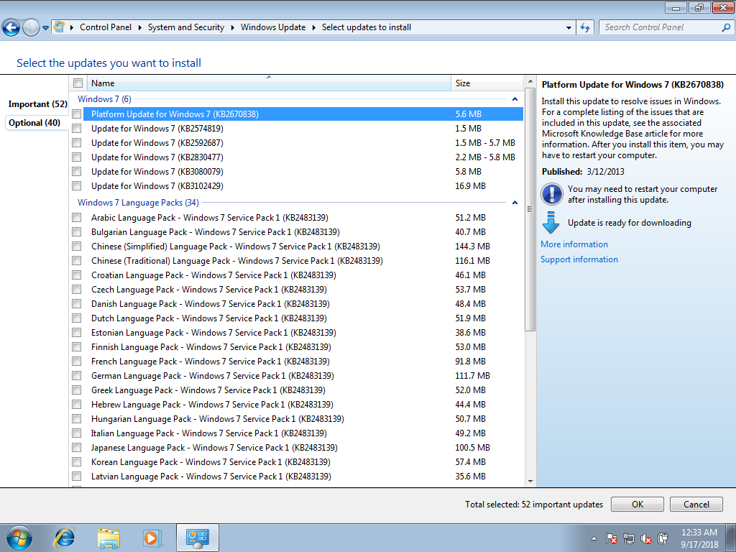Check the Bulgarian Language Pack checkbox
This screenshot has width=736, height=552.
point(76,232)
